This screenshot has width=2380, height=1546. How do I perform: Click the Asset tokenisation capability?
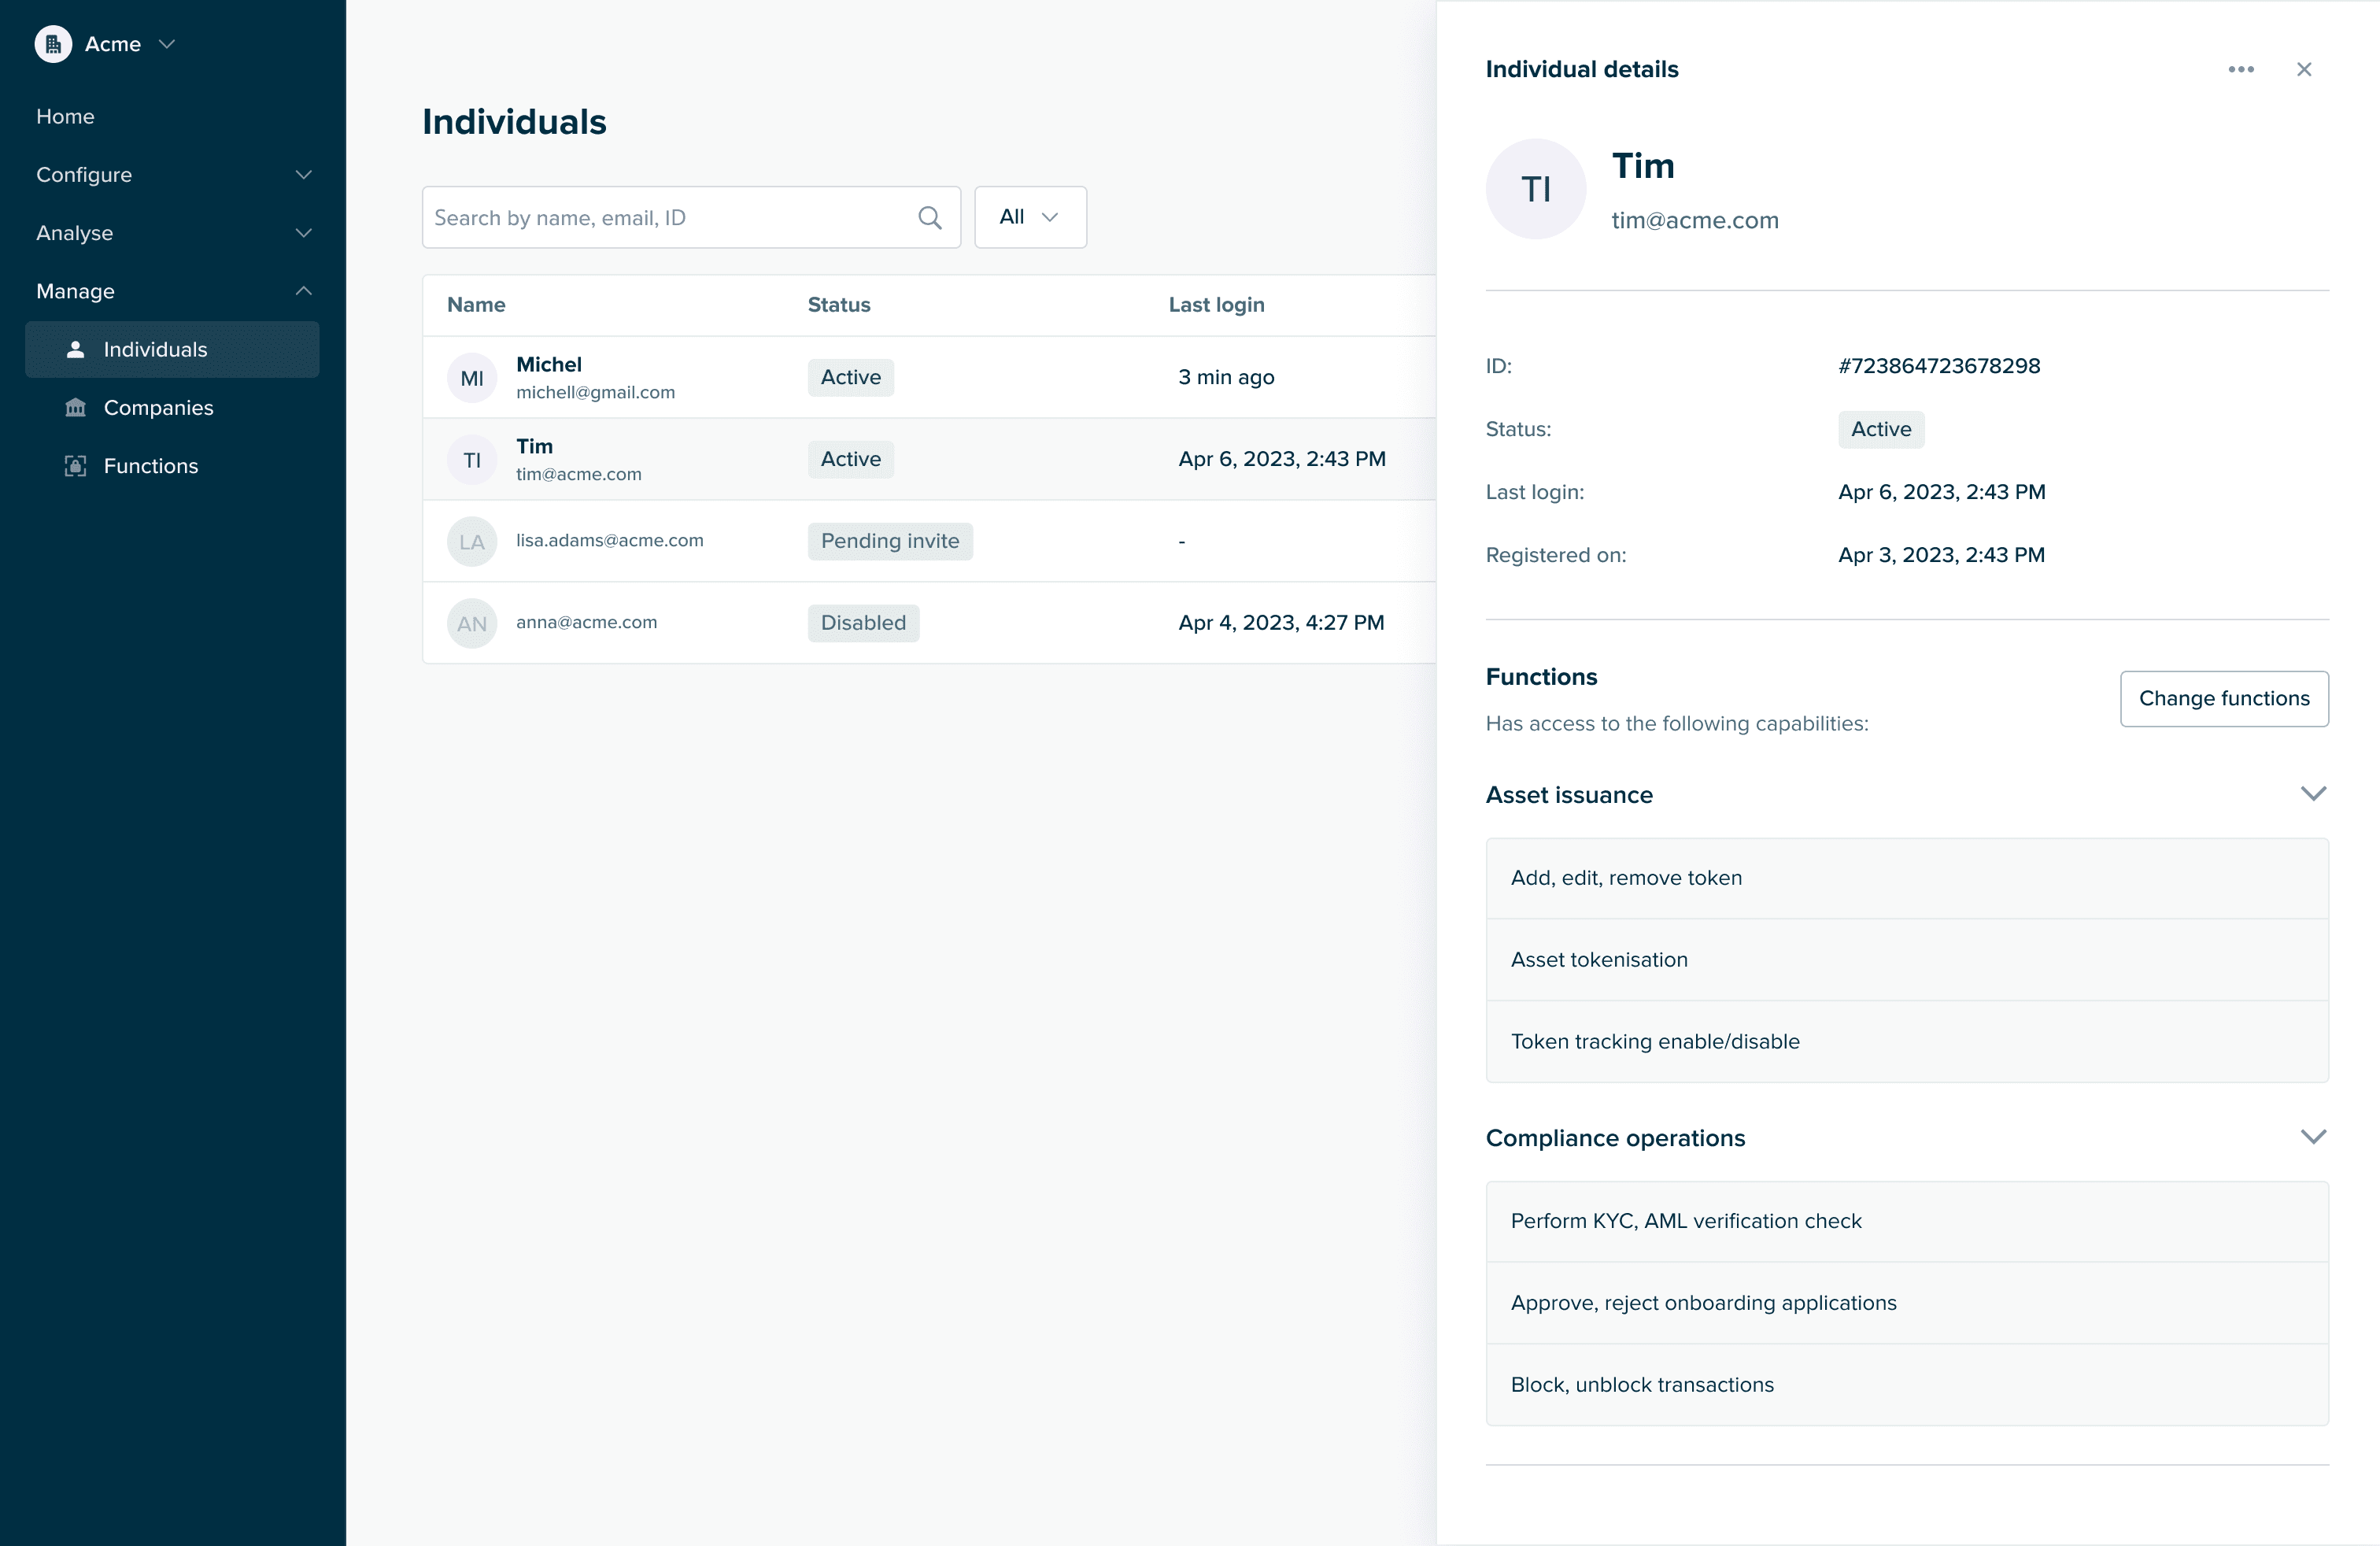[1907, 960]
